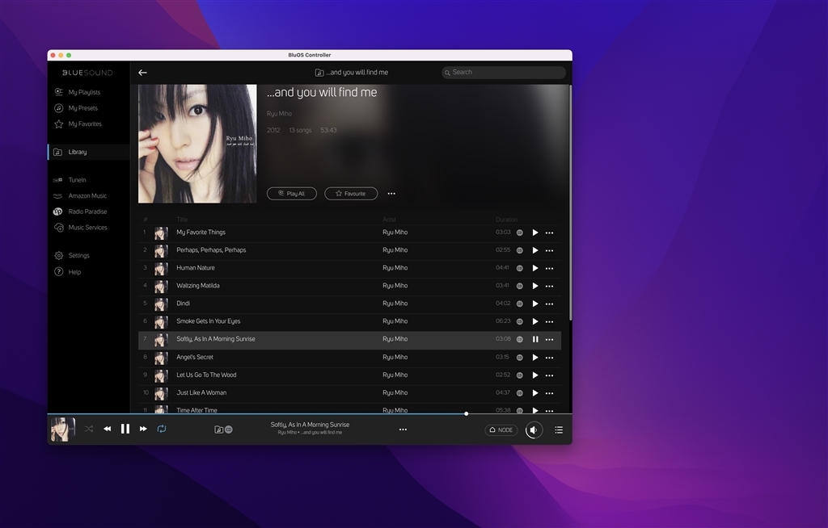Open the play queue icon

coord(558,430)
